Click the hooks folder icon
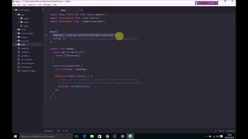The height and width of the screenshot is (139, 248). (x=19, y=30)
